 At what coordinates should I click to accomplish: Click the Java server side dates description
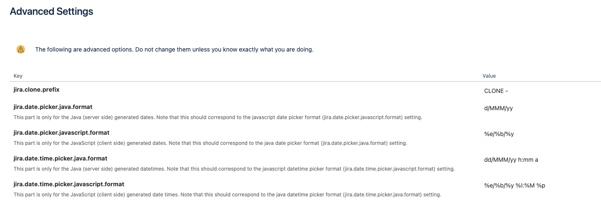point(218,117)
